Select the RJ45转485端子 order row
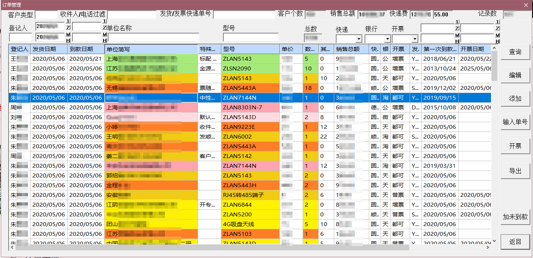 (x=243, y=195)
